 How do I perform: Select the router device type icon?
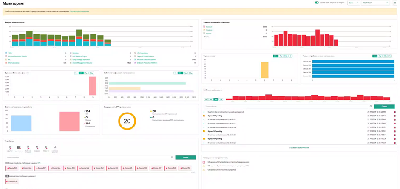click(46, 147)
